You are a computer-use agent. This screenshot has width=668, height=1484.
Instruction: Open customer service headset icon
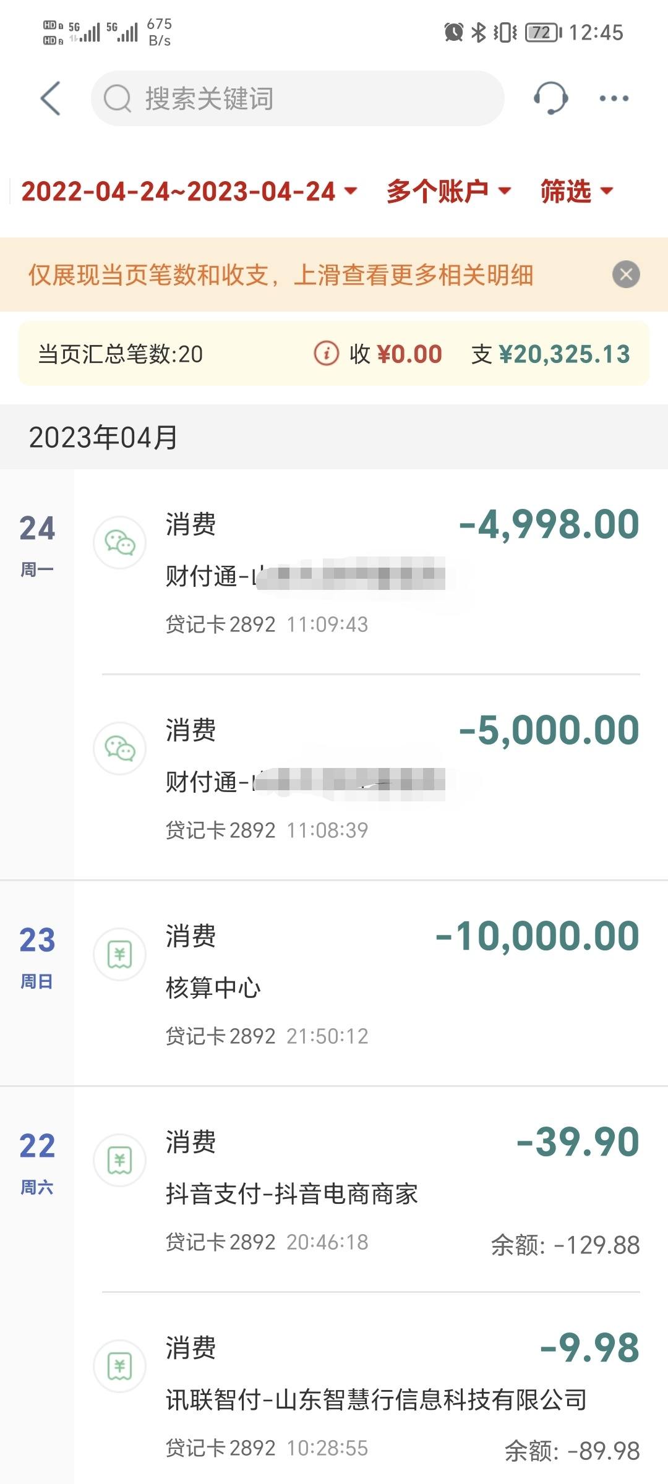pyautogui.click(x=550, y=98)
